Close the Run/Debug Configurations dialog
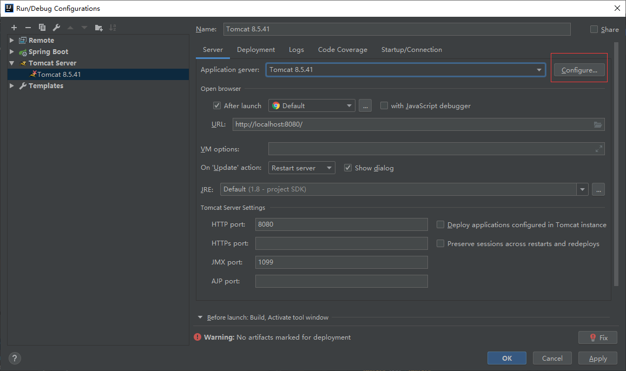 click(617, 8)
